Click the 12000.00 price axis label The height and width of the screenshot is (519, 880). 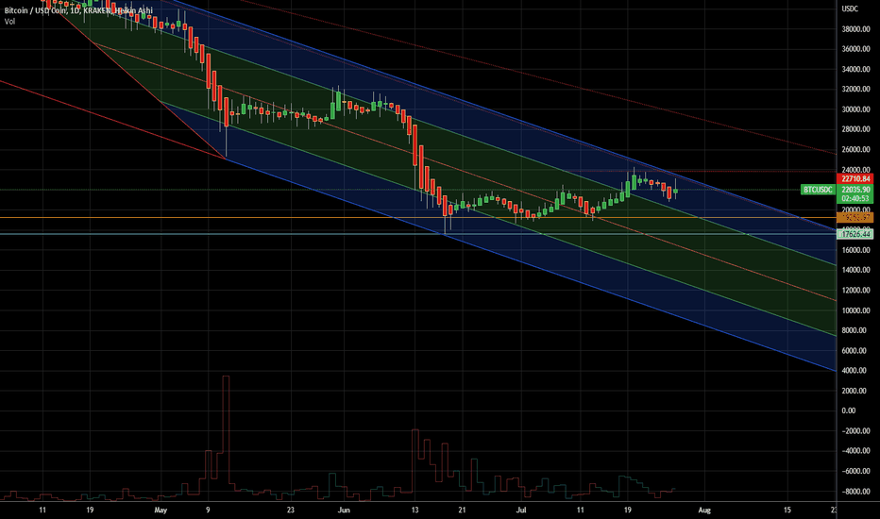[855, 291]
